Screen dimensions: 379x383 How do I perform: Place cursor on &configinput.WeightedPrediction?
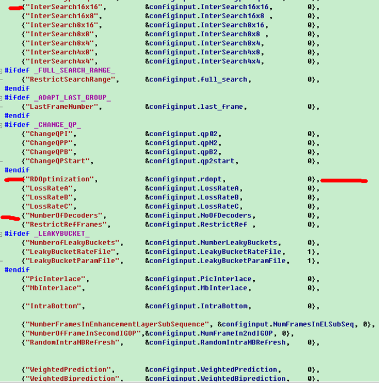[x=211, y=370]
